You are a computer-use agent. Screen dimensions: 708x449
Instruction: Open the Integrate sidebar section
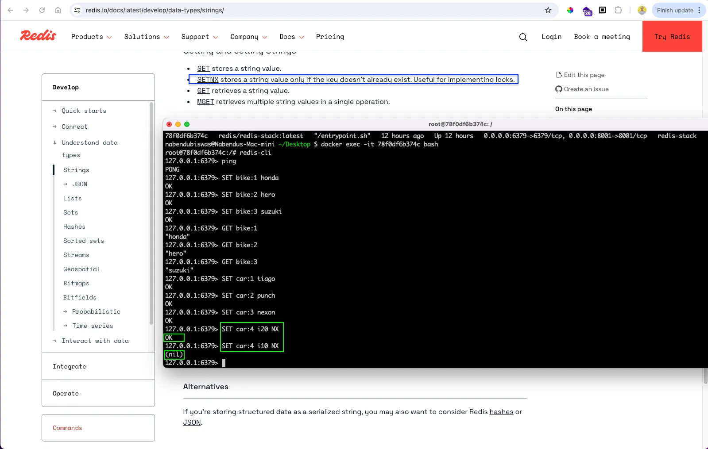point(70,366)
